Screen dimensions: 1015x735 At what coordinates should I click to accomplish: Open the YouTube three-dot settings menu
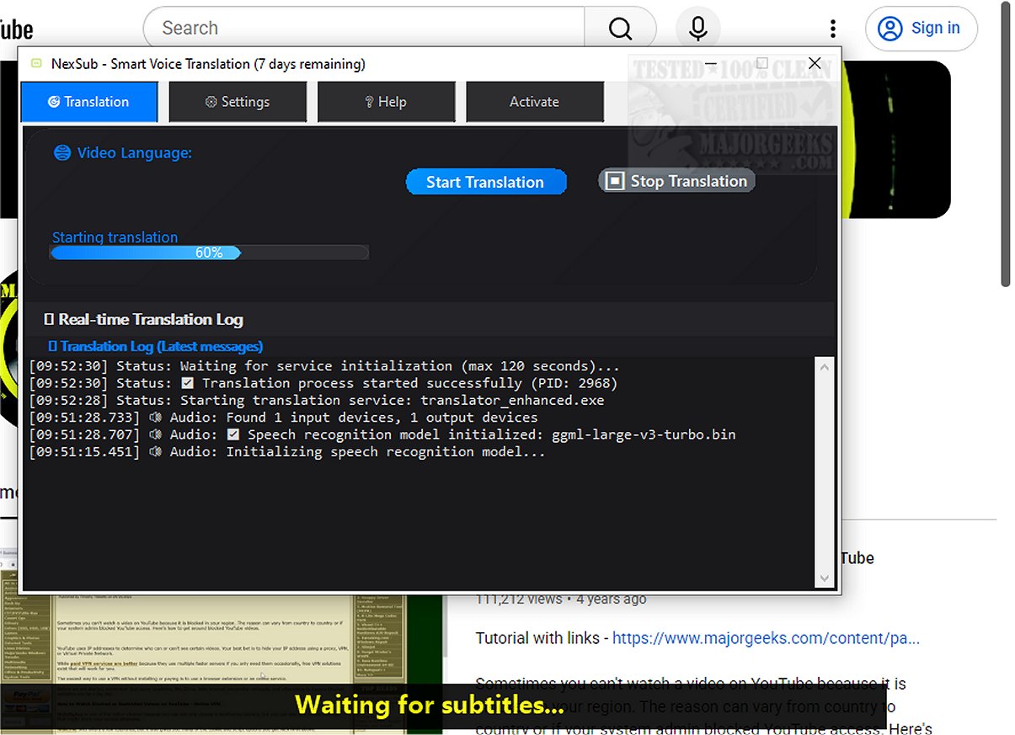pyautogui.click(x=833, y=29)
